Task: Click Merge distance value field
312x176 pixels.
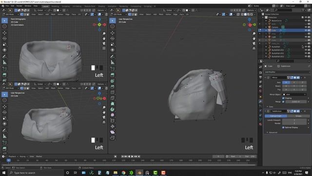Action: tap(296, 102)
